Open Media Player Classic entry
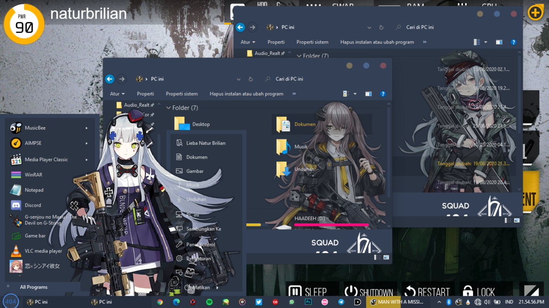Viewport: 549px width, 308px height. coord(49,160)
